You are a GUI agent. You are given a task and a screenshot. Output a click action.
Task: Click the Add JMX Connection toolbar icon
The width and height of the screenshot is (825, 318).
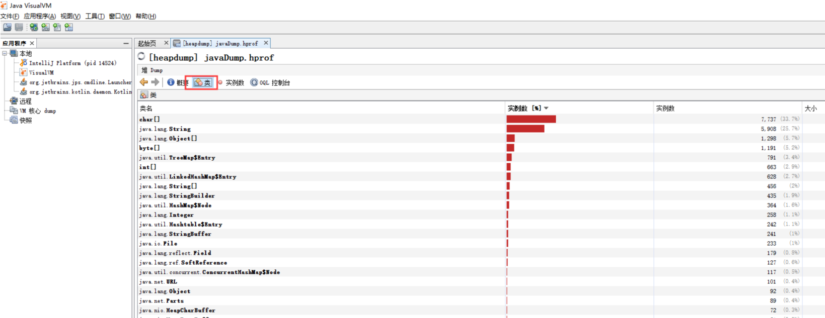(x=46, y=27)
